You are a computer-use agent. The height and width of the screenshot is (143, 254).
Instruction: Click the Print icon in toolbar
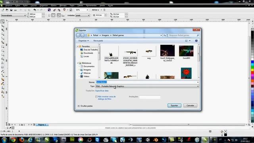coord(15,10)
